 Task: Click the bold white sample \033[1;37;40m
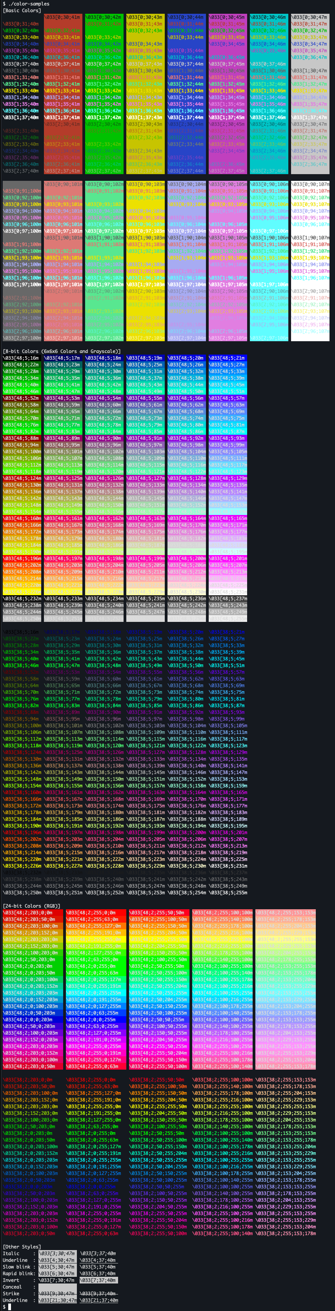[20, 117]
